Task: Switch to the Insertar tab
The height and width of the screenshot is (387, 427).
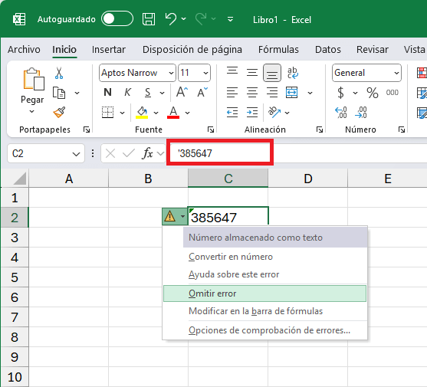Action: coord(108,50)
